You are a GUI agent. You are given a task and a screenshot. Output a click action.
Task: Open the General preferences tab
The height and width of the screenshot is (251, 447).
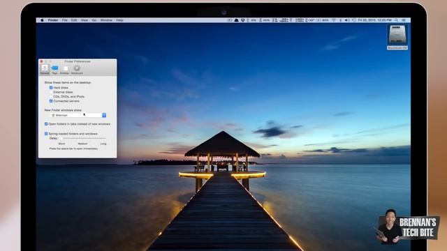(45, 70)
